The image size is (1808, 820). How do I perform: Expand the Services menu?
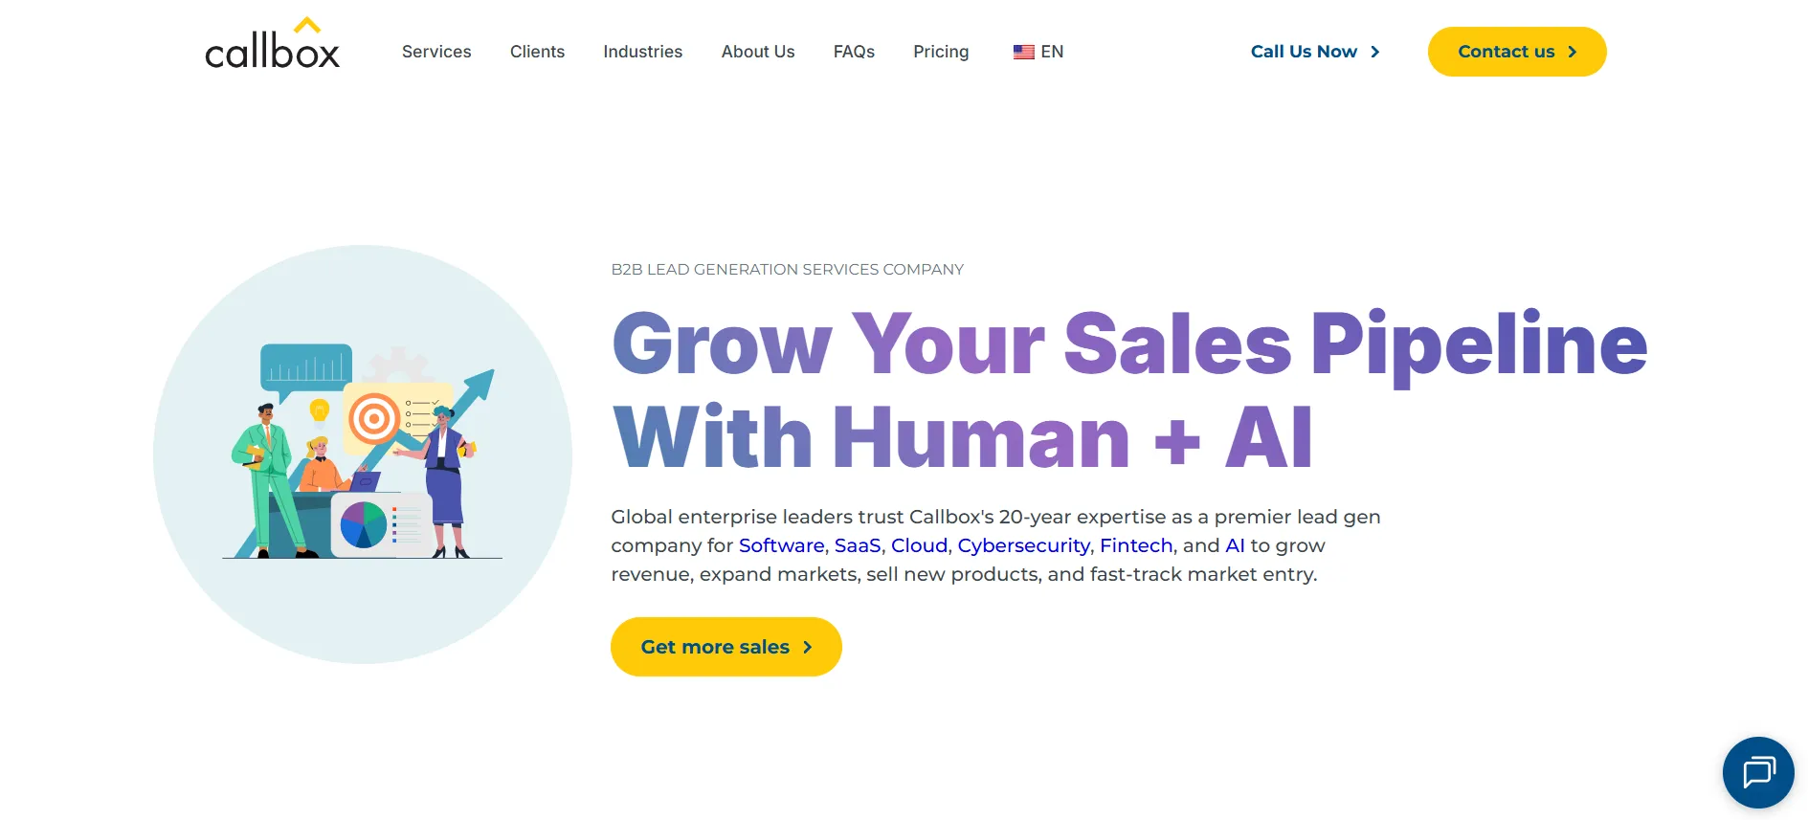(x=435, y=52)
